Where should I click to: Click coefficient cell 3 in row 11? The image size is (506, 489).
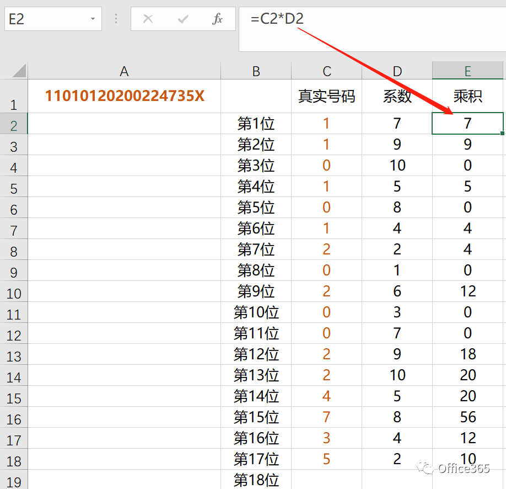point(397,312)
